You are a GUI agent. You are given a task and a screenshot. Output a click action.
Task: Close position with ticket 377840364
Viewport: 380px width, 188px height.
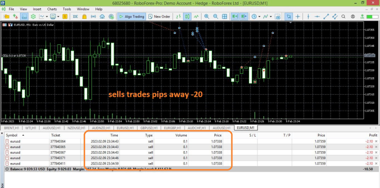(376, 141)
